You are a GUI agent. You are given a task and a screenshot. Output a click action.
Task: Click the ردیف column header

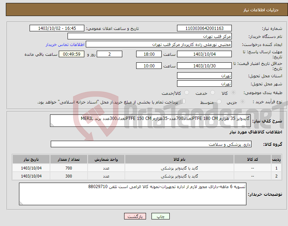tap(276, 159)
